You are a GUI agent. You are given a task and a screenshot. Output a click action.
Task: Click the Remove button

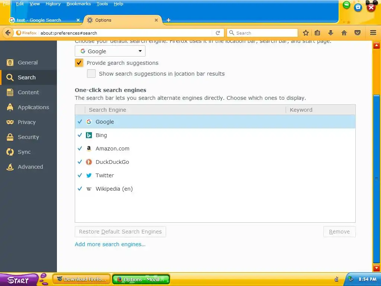[339, 232]
